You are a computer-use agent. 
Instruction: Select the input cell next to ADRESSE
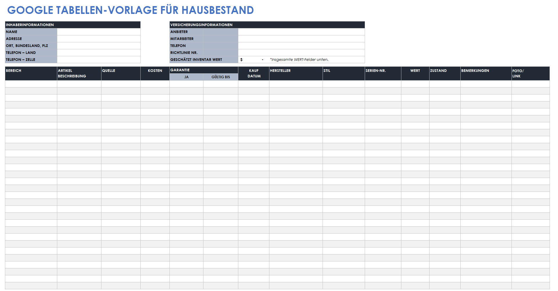99,39
